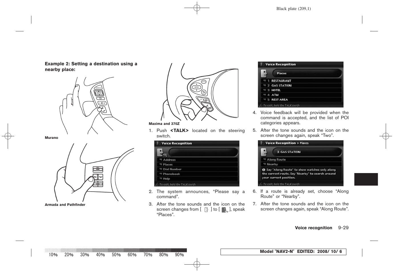Click the info icon before 'Say Along Route' hint
Screen dimensions: 394x272
pos(264,170)
